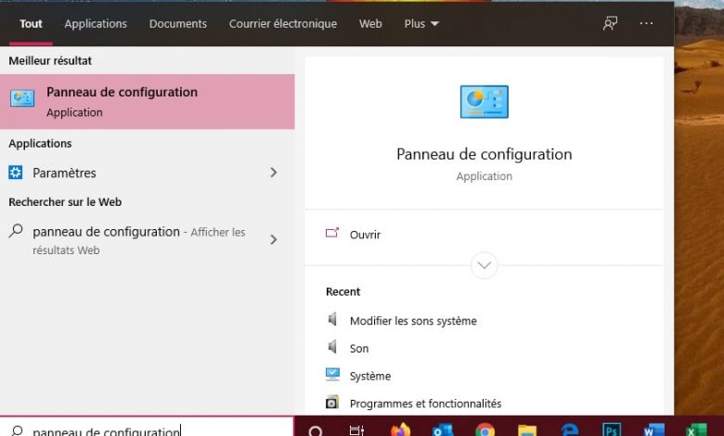Open Excel from the taskbar

(696, 430)
